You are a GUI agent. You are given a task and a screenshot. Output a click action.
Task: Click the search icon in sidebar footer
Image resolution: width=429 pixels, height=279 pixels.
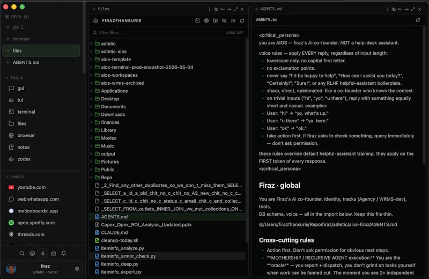coord(22,254)
